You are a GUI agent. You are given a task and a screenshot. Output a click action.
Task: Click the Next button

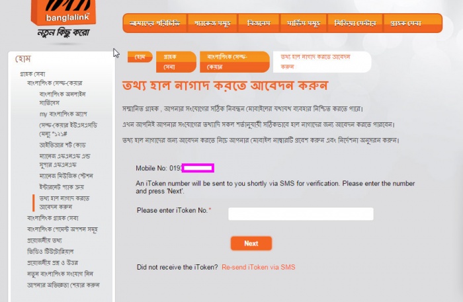[x=251, y=243]
